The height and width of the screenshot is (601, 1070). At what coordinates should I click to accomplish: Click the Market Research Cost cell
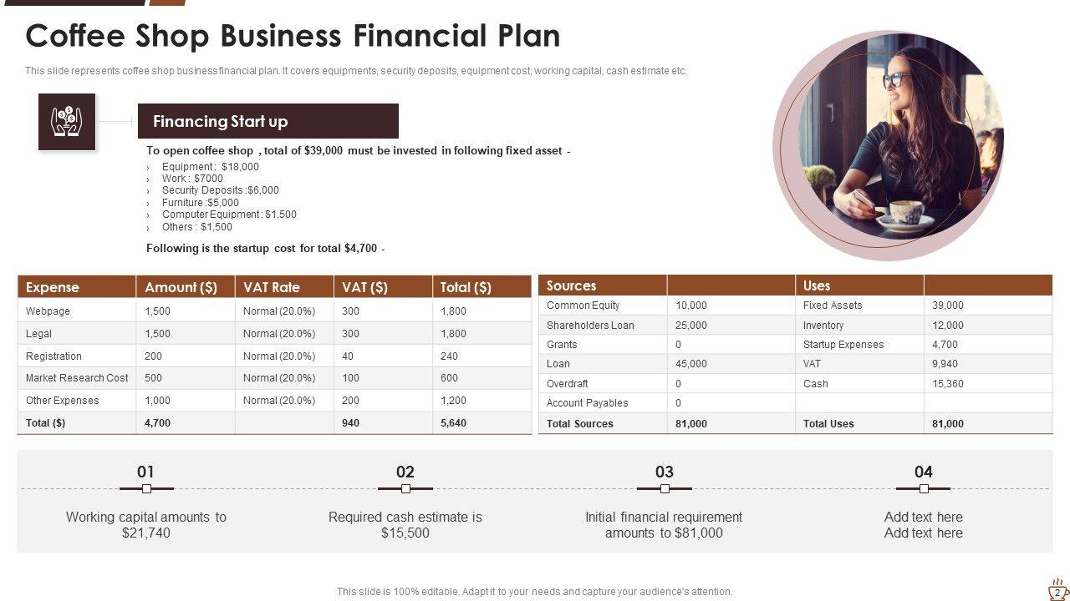click(77, 378)
